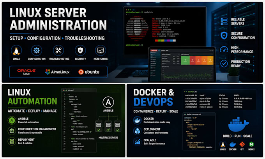
Task: Click the Production Ready checkmark icon
Action: (x=224, y=64)
